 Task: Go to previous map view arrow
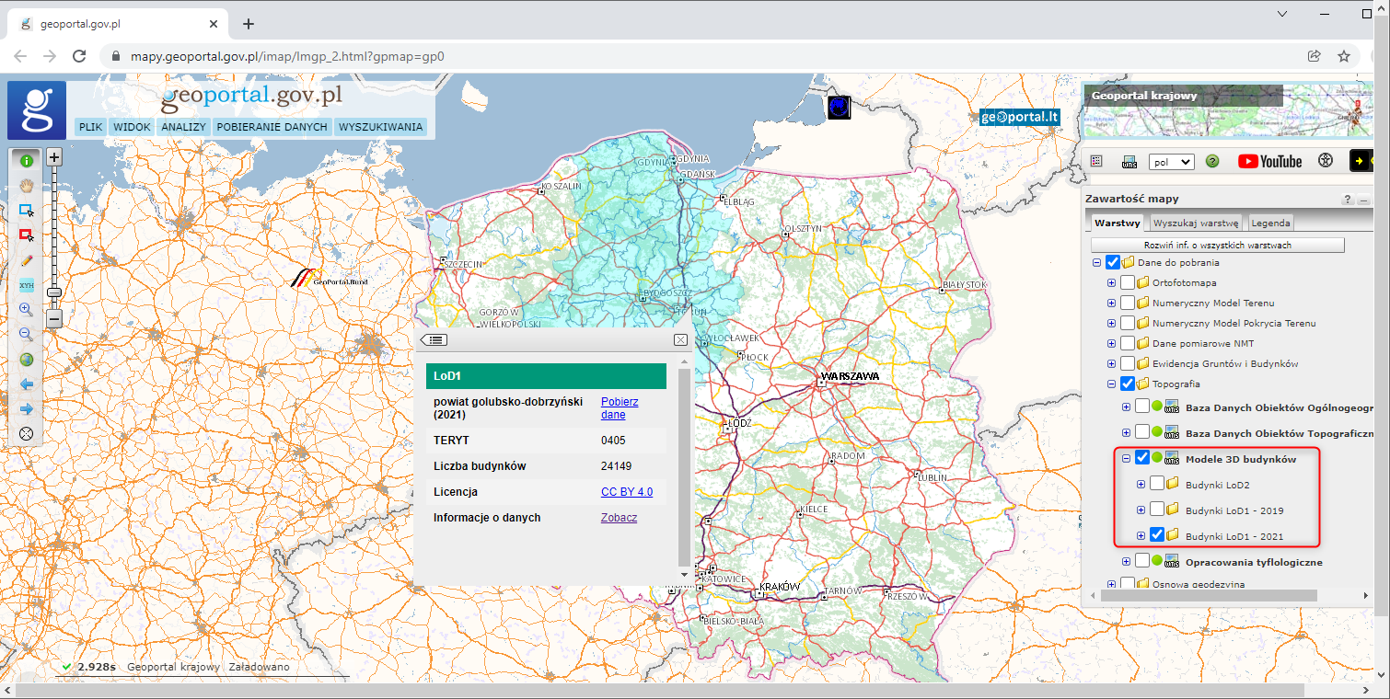[26, 384]
